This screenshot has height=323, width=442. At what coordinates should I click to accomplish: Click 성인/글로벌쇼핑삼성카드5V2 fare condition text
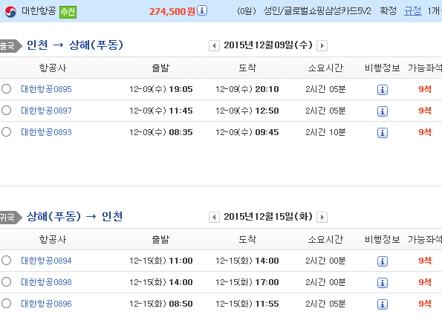pos(317,11)
